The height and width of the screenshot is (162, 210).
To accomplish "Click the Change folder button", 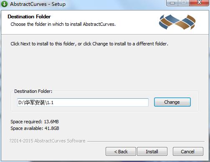I will (172, 102).
